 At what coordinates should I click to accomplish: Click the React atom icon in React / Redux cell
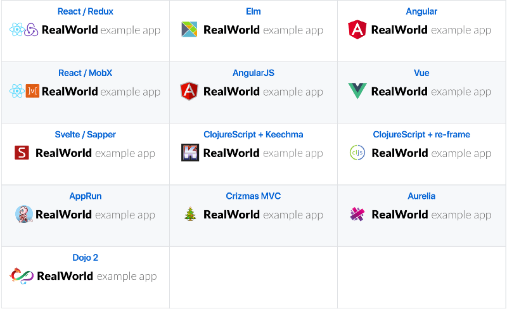click(17, 29)
